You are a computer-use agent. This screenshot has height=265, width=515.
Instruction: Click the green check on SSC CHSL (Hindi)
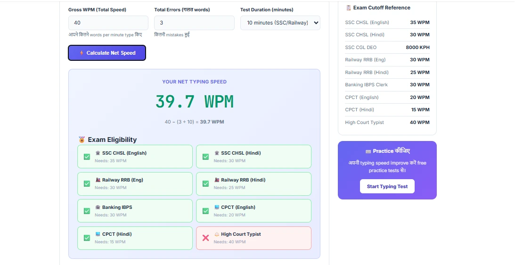(x=205, y=157)
